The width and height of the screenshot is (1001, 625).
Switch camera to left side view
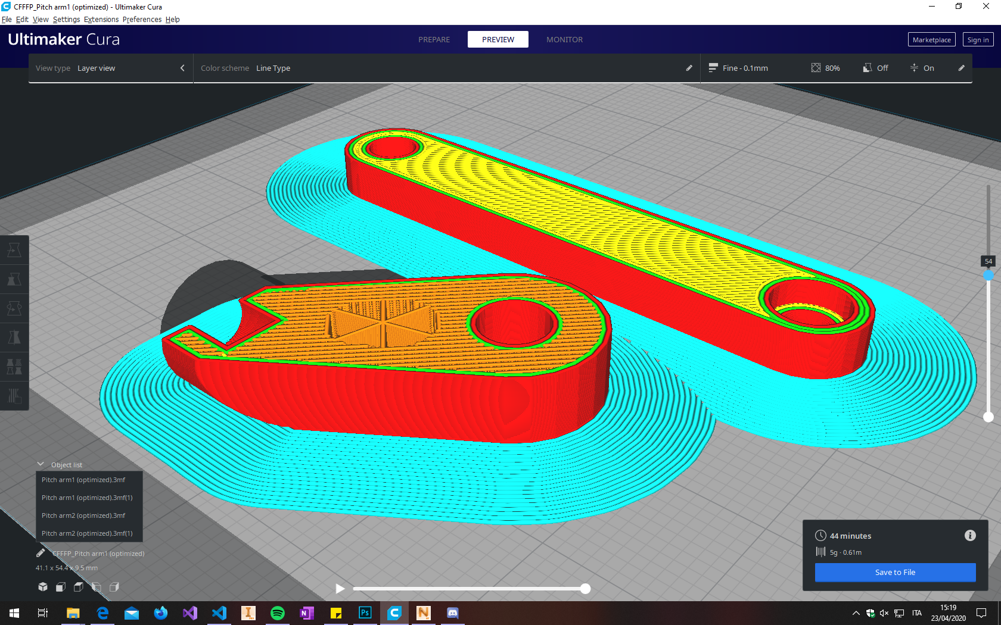tap(97, 587)
